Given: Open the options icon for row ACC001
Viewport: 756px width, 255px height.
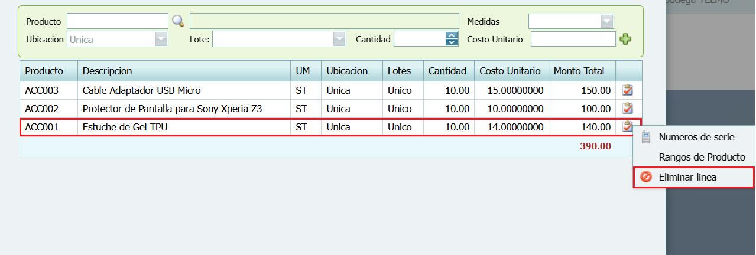Looking at the screenshot, I should pyautogui.click(x=628, y=126).
